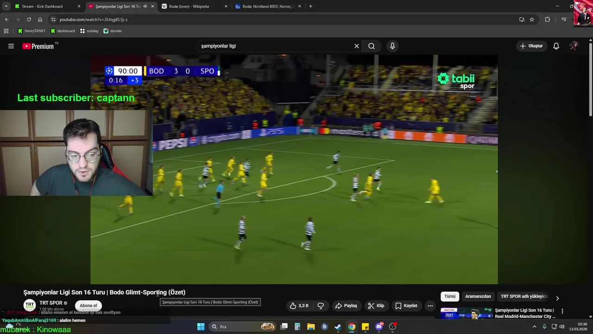Save the video with Kaydet
This screenshot has height=334, width=593.
(406, 306)
